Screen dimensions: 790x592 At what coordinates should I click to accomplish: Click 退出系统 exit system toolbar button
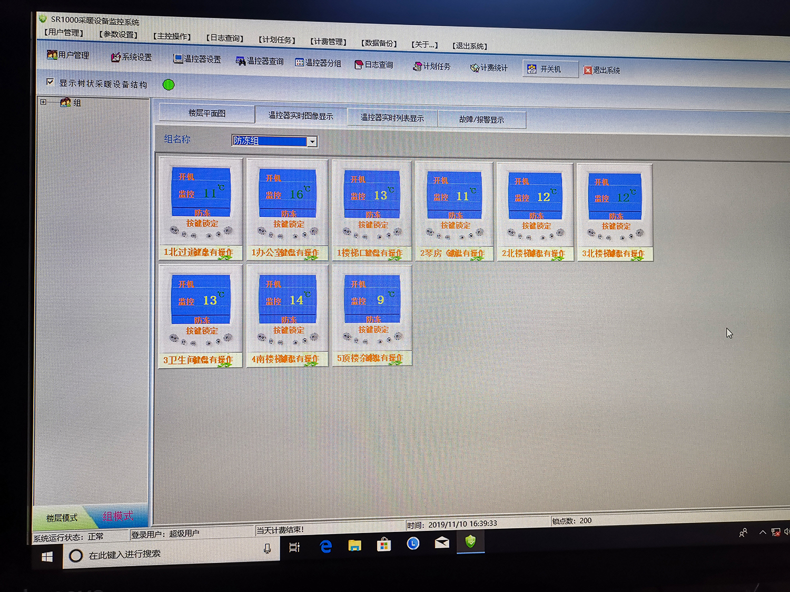588,70
